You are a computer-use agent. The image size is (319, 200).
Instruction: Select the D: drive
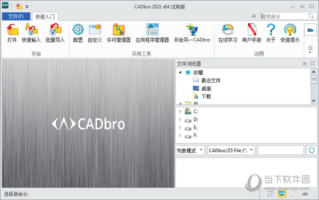point(191,119)
